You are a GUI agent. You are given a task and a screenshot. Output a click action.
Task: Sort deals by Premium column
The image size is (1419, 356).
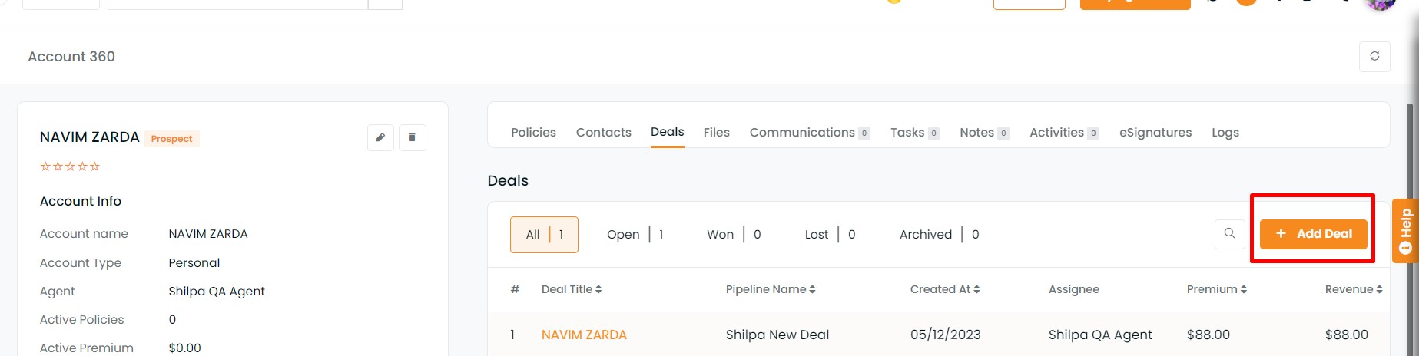[1217, 289]
